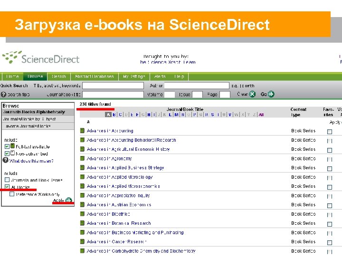Click the green Apply arrow icon

click(68, 200)
